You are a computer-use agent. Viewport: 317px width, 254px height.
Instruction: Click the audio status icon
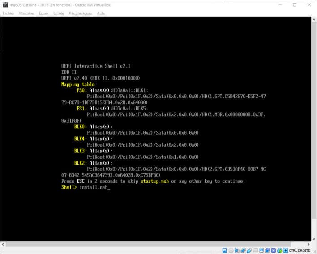click(x=237, y=250)
